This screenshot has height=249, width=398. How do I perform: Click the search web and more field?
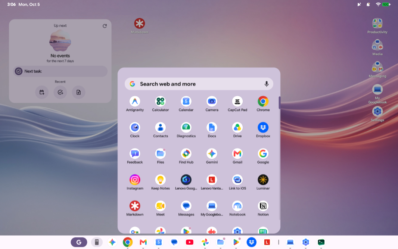pos(199,84)
